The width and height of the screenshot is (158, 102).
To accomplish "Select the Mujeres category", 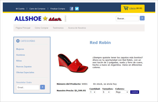I will coord(20,49).
